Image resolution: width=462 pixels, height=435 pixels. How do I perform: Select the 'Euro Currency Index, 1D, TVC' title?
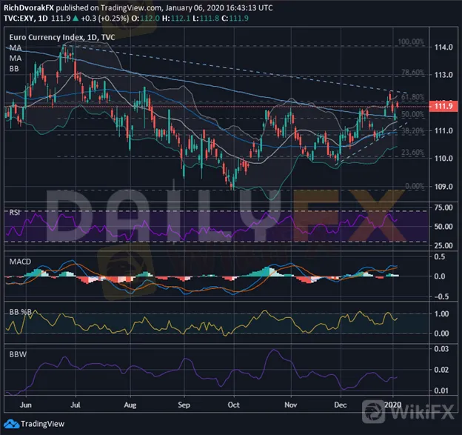(62, 37)
